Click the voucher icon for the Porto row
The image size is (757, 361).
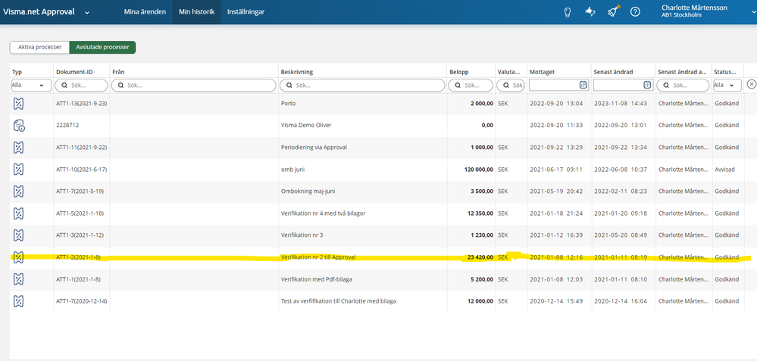19,104
